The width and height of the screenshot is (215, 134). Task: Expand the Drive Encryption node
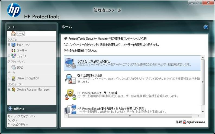click(x=9, y=78)
